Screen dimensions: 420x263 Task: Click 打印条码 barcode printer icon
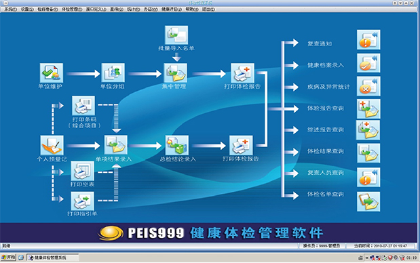[x=83, y=106]
